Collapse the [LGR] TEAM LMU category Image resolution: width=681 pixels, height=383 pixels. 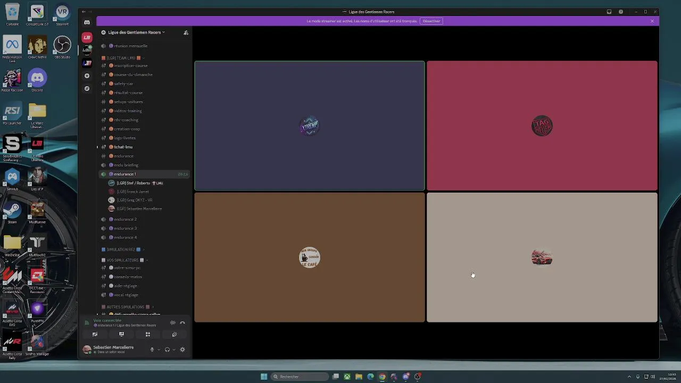pyautogui.click(x=123, y=58)
